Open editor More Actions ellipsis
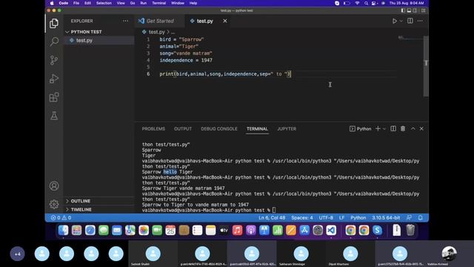This screenshot has width=474, height=267. [420, 21]
